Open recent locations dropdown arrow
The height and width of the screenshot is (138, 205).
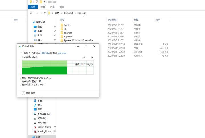pyautogui.click(x=41, y=13)
